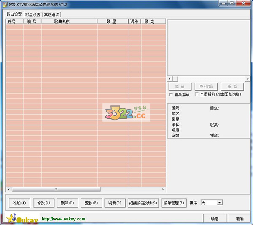Click the video preview area
Screen dimensions: 253x225
pos(209,48)
